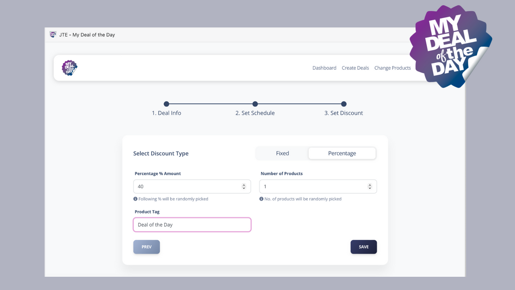515x290 pixels.
Task: Click the My Deal of the Day logo in navbar
Action: (x=69, y=68)
